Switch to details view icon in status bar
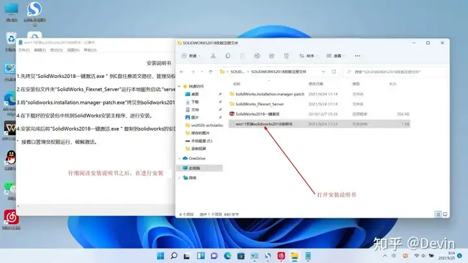 tap(438, 214)
